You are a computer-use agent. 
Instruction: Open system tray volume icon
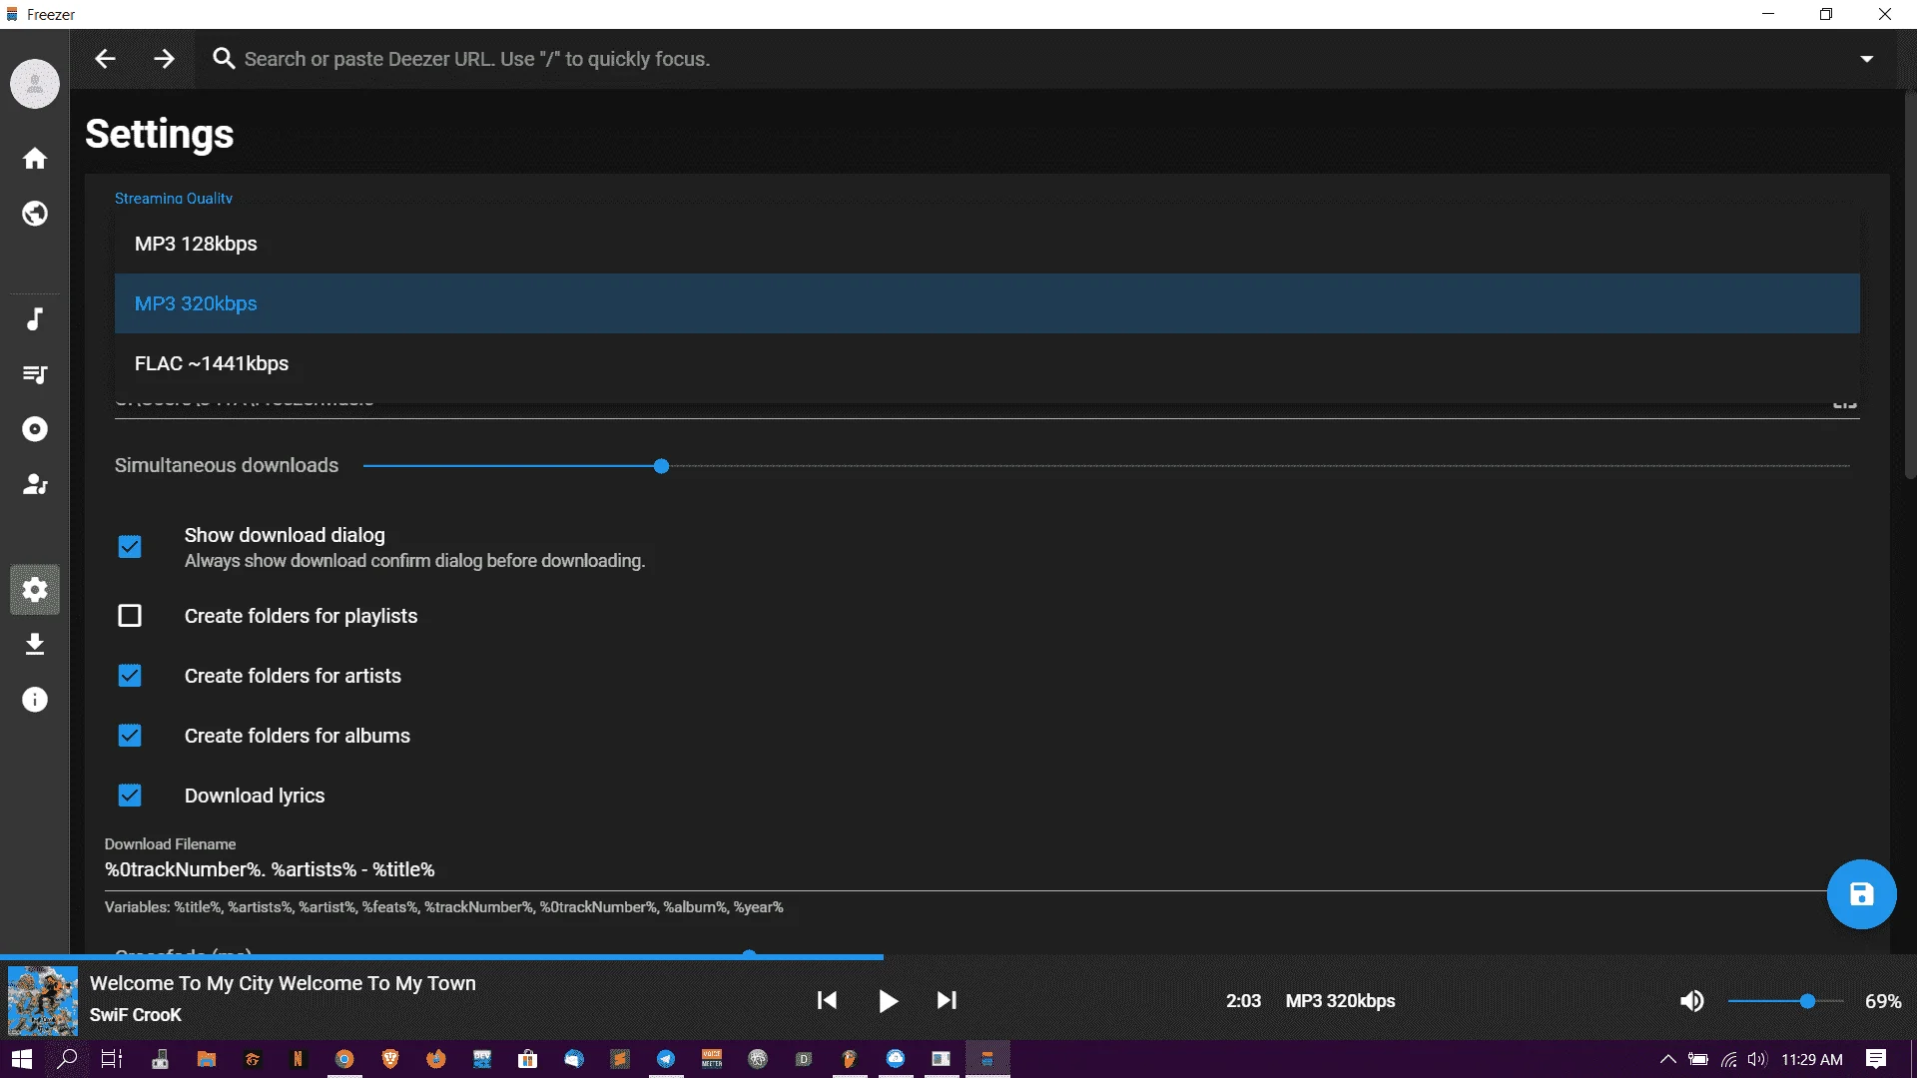point(1757,1059)
